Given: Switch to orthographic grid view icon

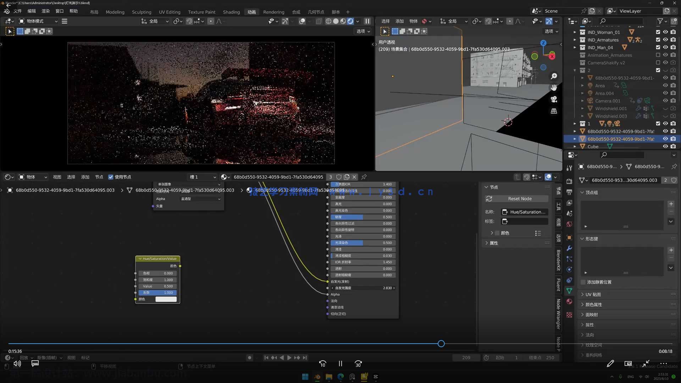Looking at the screenshot, I should [554, 111].
